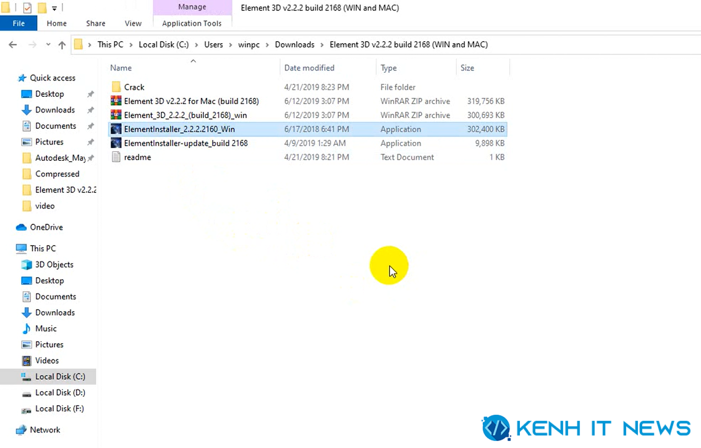The height and width of the screenshot is (448, 701).
Task: Click the This PC monitor icon in sidebar
Action: coord(21,248)
